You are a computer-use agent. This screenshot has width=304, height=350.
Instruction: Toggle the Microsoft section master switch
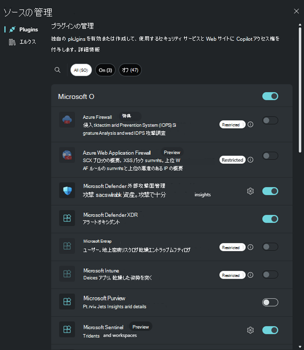pyautogui.click(x=270, y=96)
